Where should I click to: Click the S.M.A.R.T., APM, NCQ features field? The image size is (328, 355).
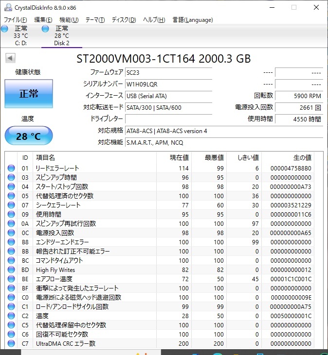[224, 142]
